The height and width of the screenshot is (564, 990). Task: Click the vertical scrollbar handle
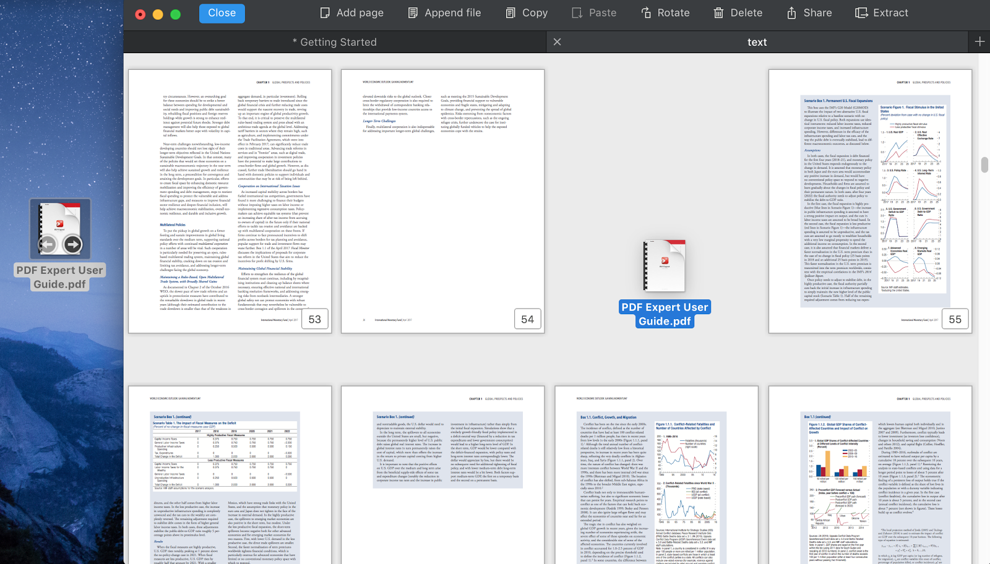coord(984,165)
